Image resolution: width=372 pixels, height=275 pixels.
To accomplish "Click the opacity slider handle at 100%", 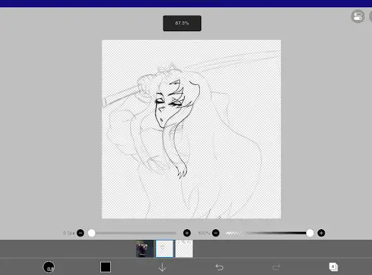I will click(x=310, y=233).
